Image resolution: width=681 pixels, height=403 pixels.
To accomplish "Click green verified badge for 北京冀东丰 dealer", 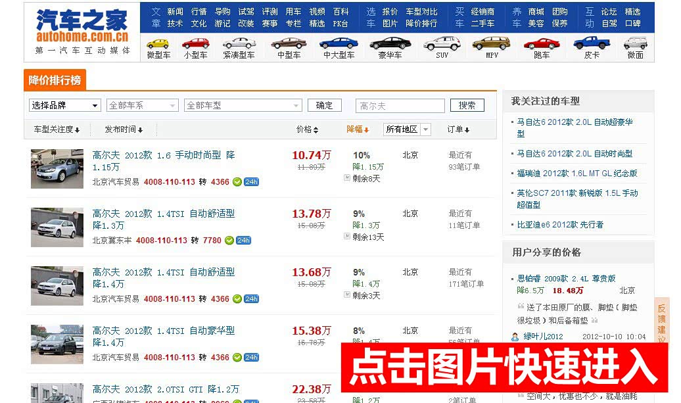I will tap(229, 241).
